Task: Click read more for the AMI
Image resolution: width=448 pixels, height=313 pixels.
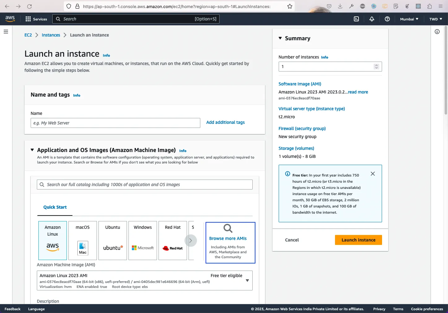Action: 358,92
